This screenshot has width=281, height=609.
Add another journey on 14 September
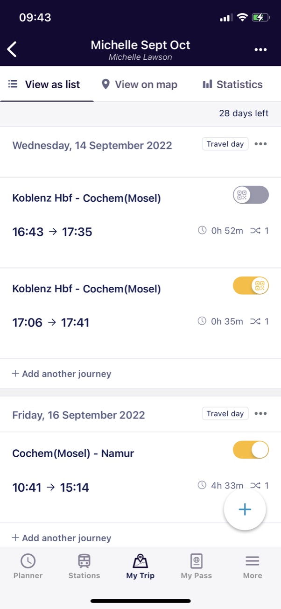tap(62, 374)
